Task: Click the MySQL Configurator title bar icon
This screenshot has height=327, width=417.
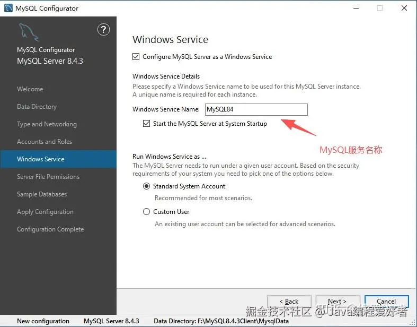Action: 8,8
